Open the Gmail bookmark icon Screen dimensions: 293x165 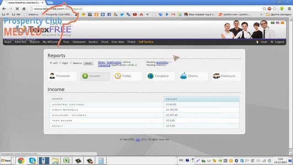click(173, 14)
